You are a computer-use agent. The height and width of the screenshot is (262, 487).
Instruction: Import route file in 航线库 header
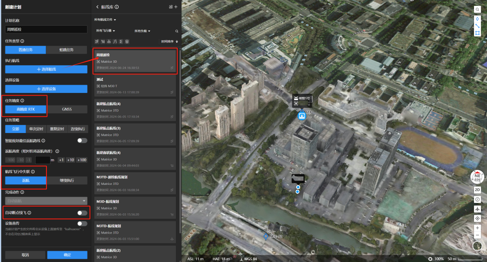tap(170, 7)
